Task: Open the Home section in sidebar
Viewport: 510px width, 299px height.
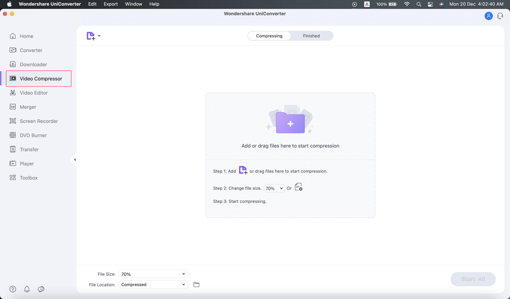Action: click(x=21, y=36)
